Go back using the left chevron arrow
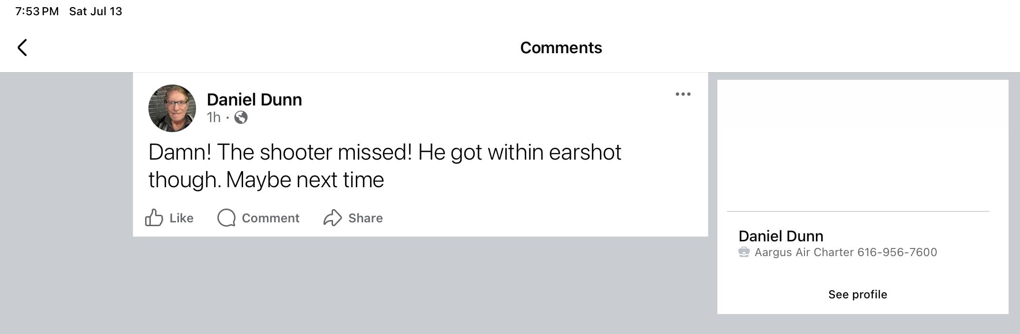Viewport: 1020px width, 334px height. 22,48
